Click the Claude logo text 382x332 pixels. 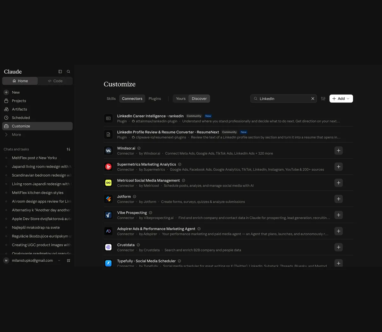click(x=13, y=72)
